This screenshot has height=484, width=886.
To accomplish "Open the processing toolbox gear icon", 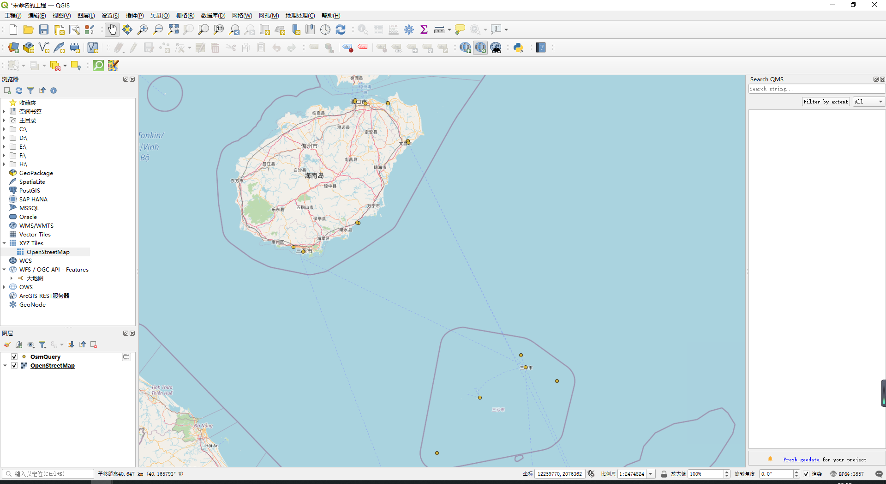I will [409, 30].
